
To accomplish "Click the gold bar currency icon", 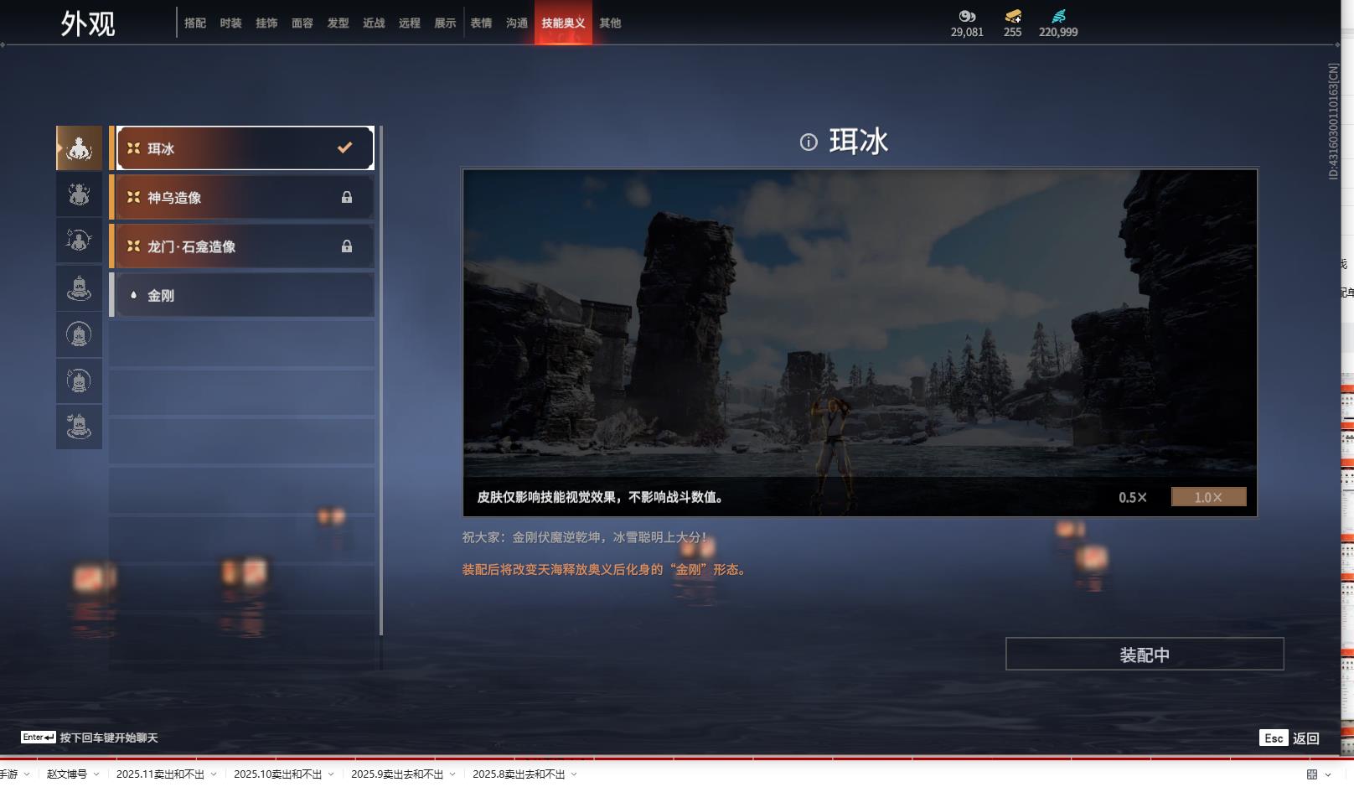I will 1013,16.
